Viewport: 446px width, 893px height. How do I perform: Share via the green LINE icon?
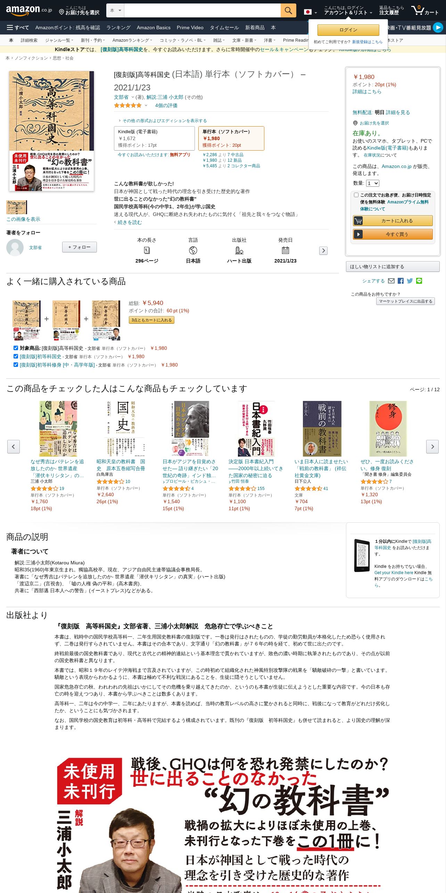[419, 281]
